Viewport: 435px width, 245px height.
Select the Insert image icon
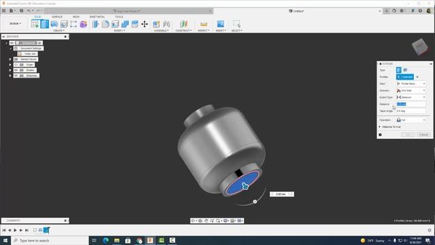220,24
